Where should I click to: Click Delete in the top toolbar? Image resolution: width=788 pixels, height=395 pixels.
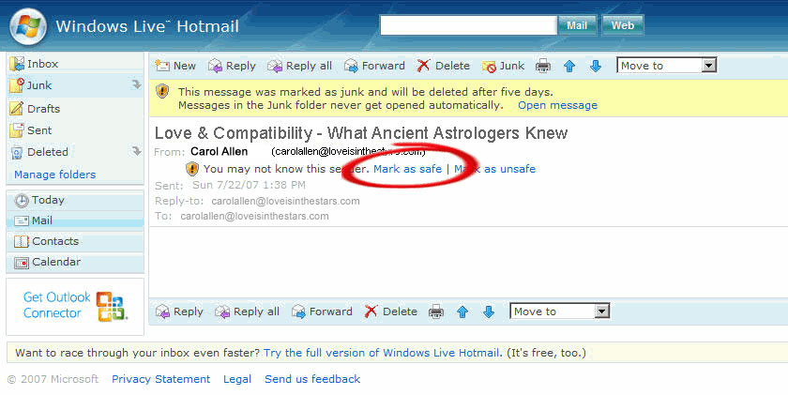click(x=443, y=66)
